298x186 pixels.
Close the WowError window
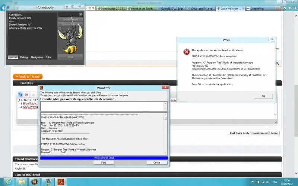(165, 87)
